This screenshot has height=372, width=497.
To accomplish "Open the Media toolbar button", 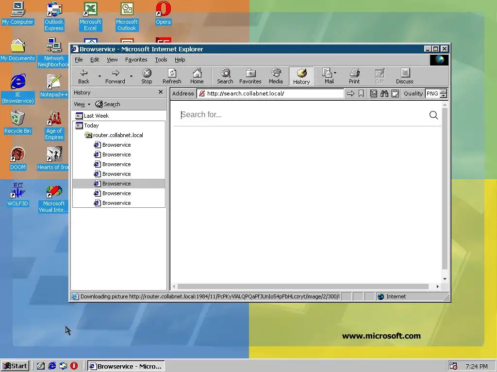I will point(276,76).
